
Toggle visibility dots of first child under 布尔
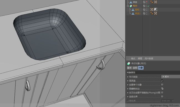tap(147, 10)
